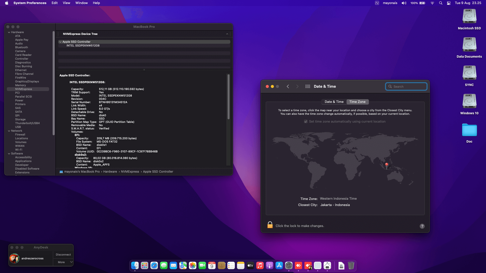Switch to the Date & Time tab

pos(334,102)
